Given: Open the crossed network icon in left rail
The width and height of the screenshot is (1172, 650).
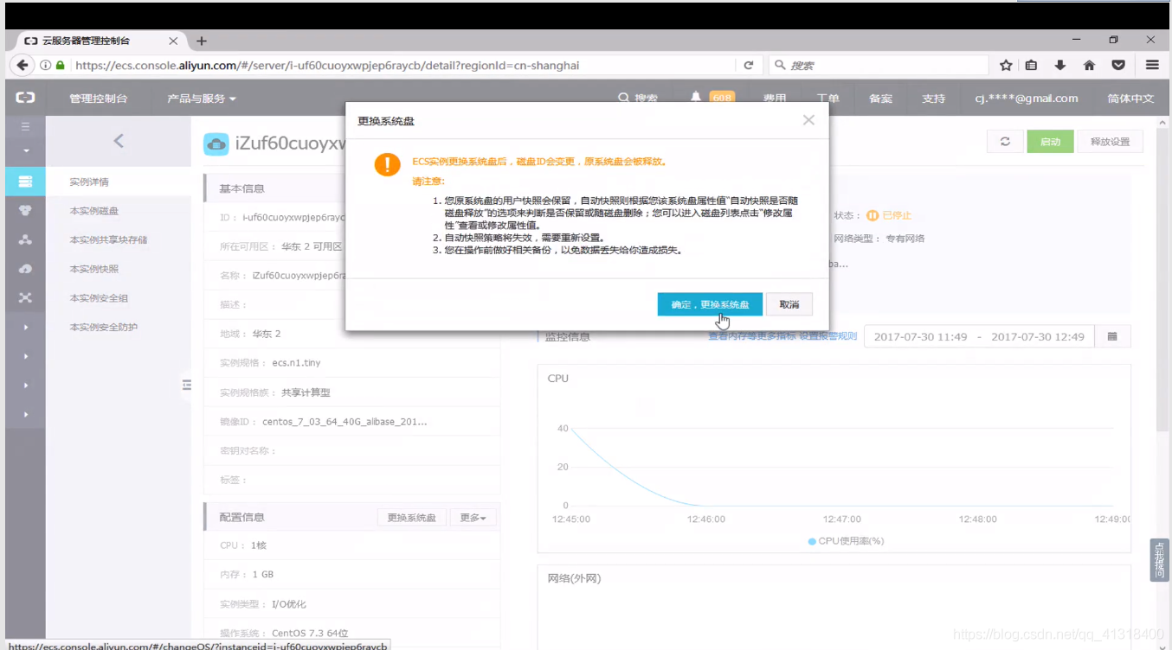Looking at the screenshot, I should [25, 297].
